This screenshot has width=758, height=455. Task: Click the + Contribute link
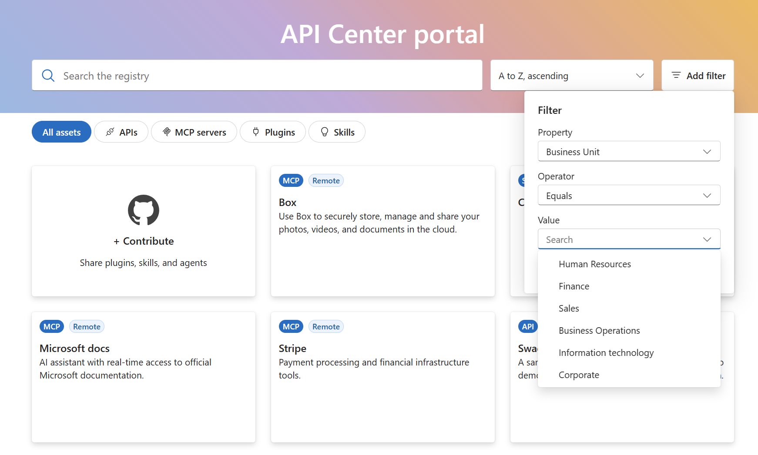coord(144,241)
